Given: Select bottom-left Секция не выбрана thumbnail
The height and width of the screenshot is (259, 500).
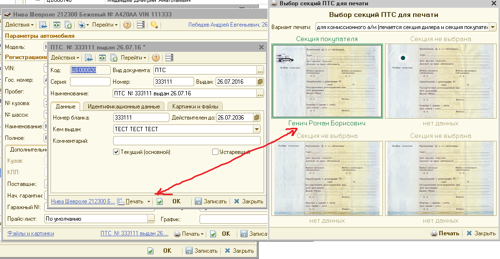Looking at the screenshot, I should 327,179.
